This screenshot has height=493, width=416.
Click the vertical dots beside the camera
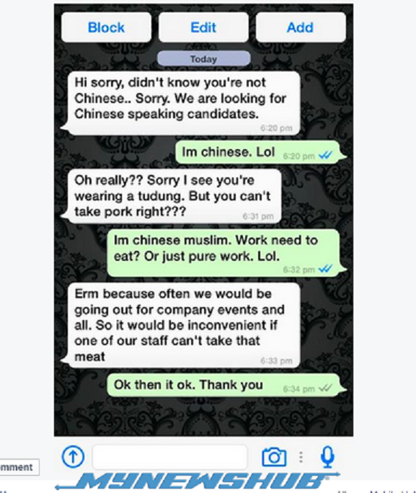[x=301, y=457]
